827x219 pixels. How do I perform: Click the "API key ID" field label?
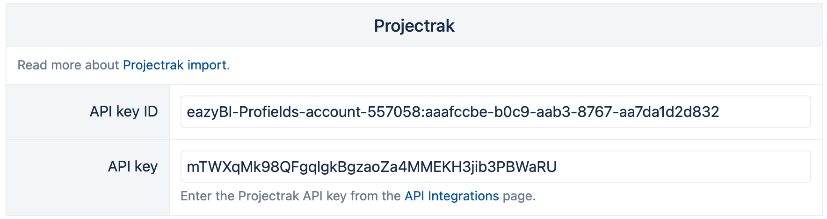(123, 112)
